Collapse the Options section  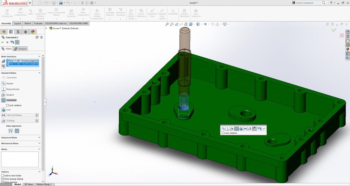[39, 172]
